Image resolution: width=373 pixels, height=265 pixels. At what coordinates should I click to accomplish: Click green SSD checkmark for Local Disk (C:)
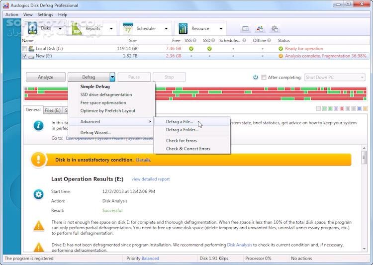click(209, 49)
